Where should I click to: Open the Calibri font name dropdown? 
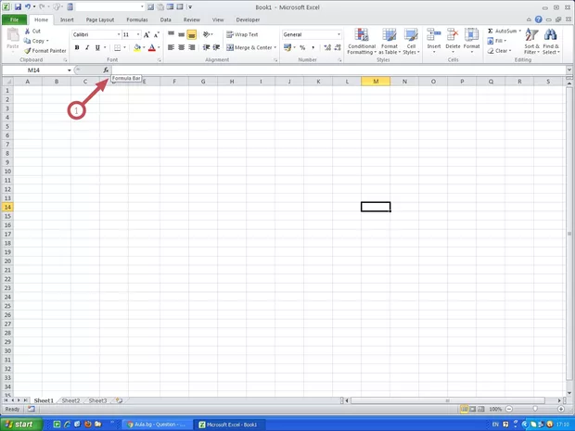coord(119,35)
